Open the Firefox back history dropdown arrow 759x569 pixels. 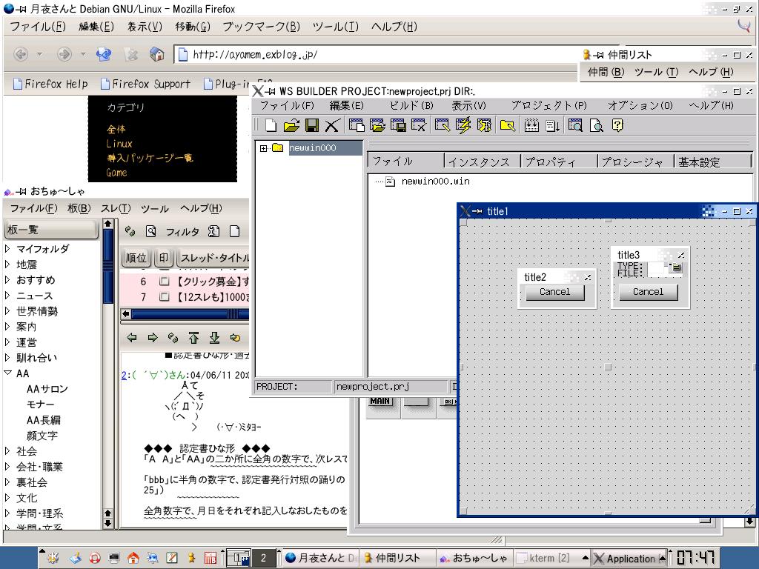click(x=40, y=54)
